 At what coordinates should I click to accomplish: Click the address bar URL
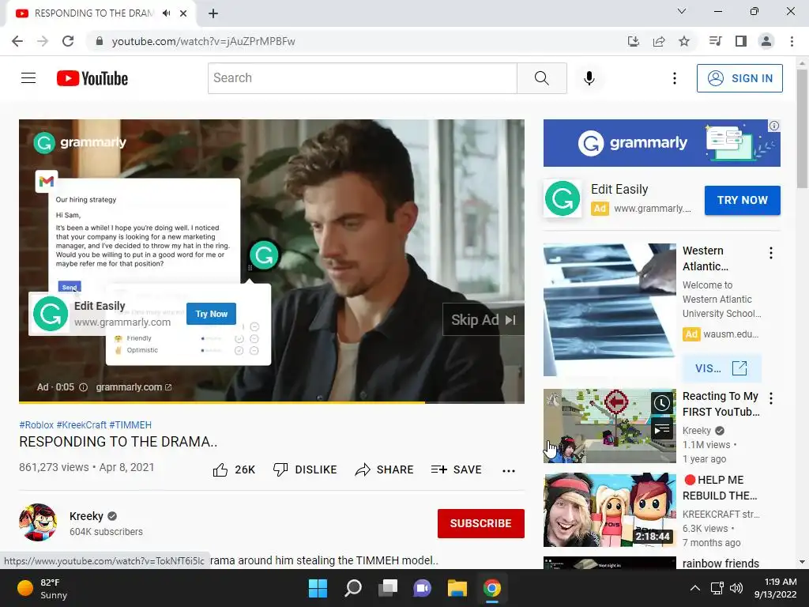click(204, 41)
